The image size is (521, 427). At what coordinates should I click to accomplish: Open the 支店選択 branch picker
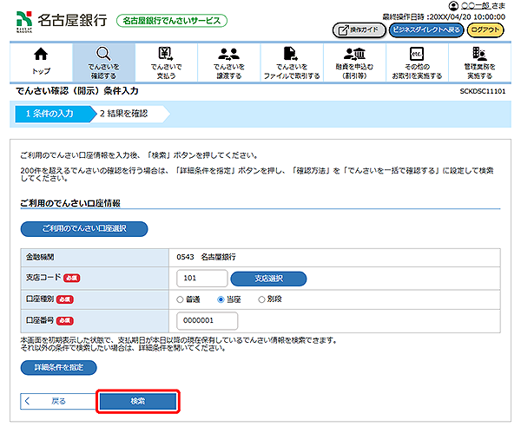[x=268, y=279]
